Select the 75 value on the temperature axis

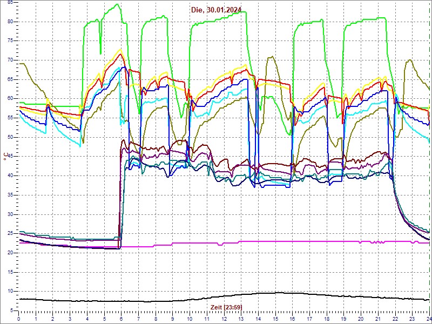pyautogui.click(x=10, y=41)
